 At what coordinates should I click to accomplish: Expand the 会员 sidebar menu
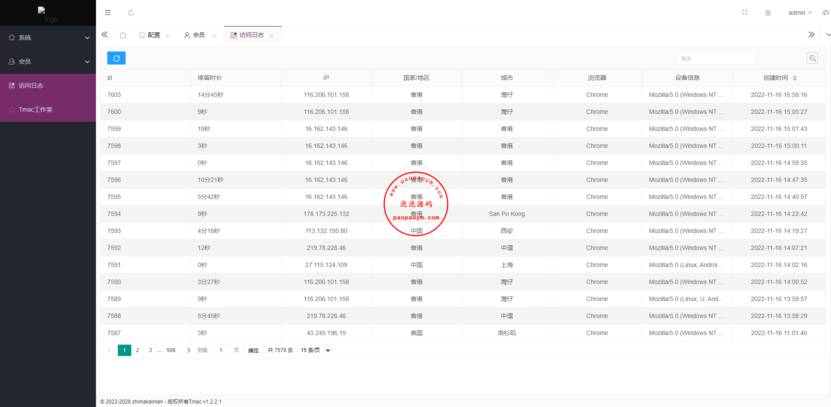(48, 62)
